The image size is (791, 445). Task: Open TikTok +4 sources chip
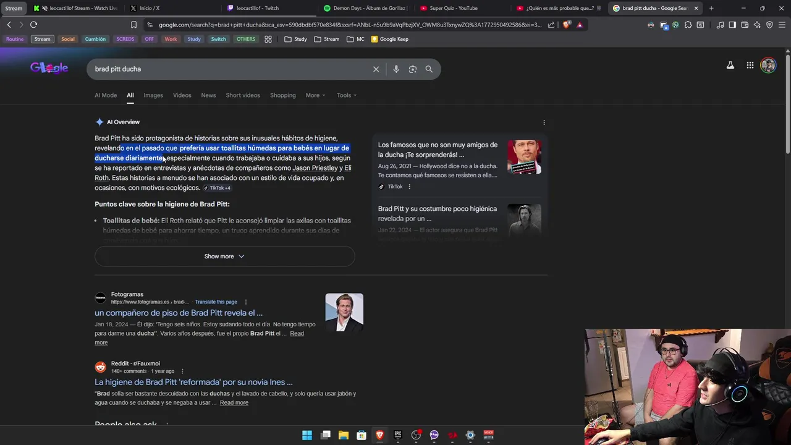coord(217,188)
